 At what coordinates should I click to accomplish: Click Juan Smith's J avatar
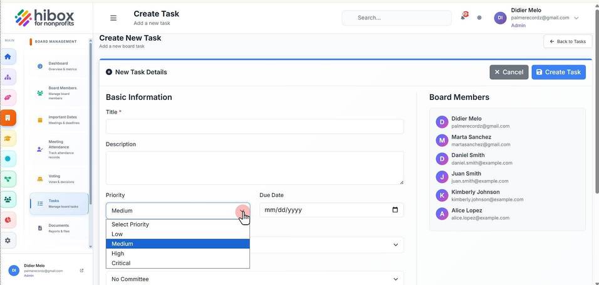pos(442,177)
